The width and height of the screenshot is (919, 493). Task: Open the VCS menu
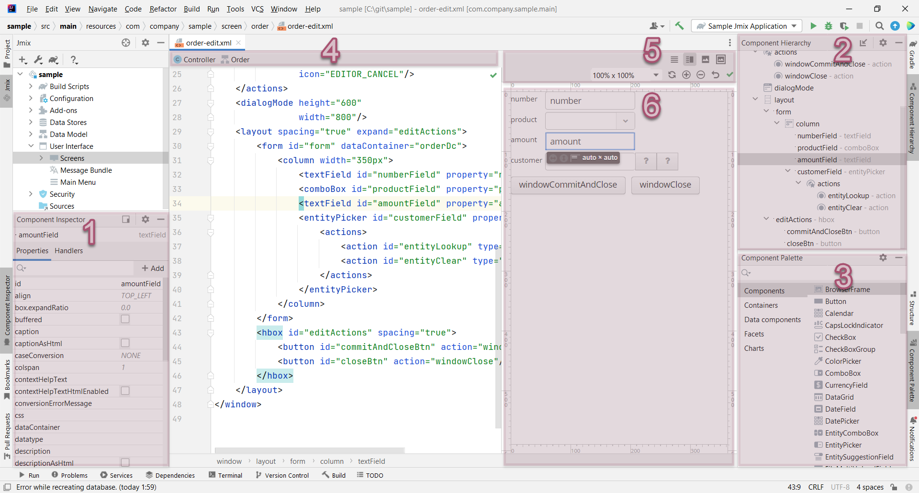click(258, 9)
